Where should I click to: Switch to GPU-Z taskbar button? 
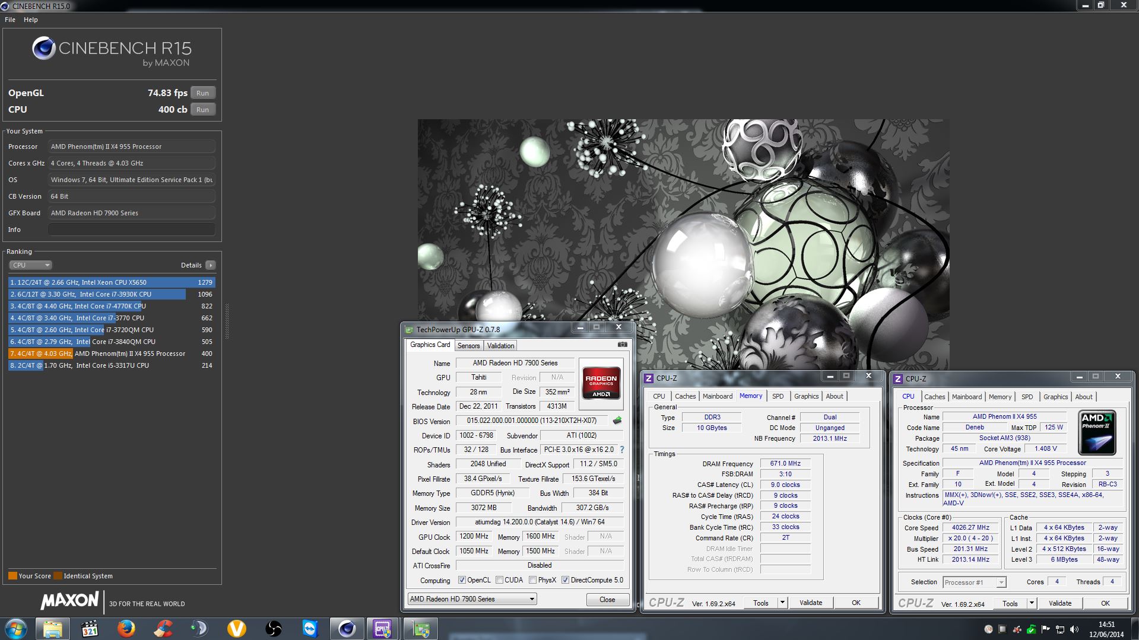421,629
